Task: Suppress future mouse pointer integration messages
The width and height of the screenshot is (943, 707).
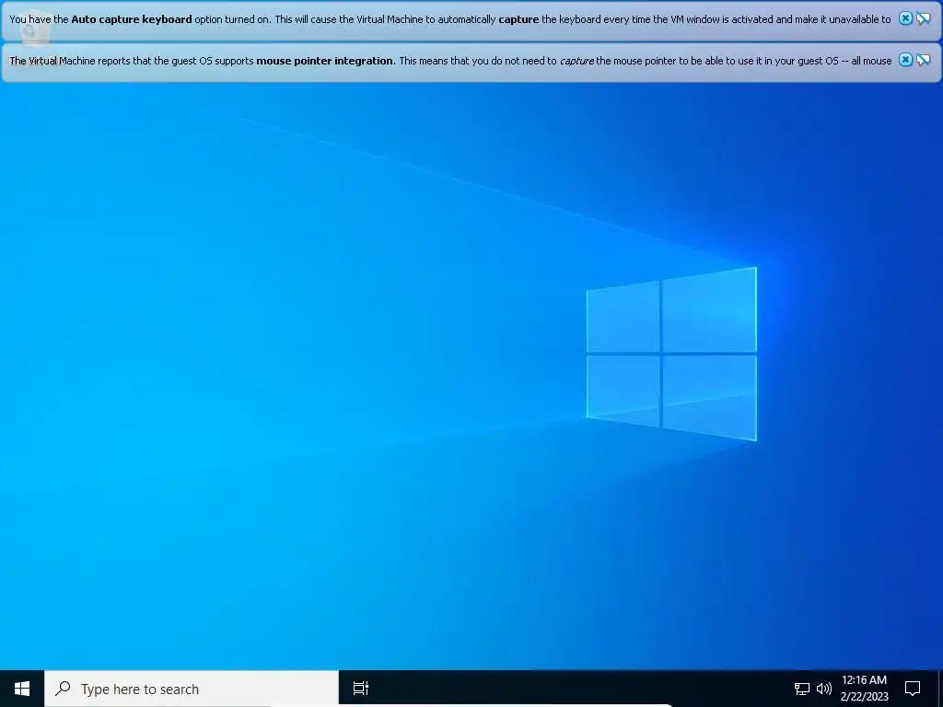Action: [923, 60]
